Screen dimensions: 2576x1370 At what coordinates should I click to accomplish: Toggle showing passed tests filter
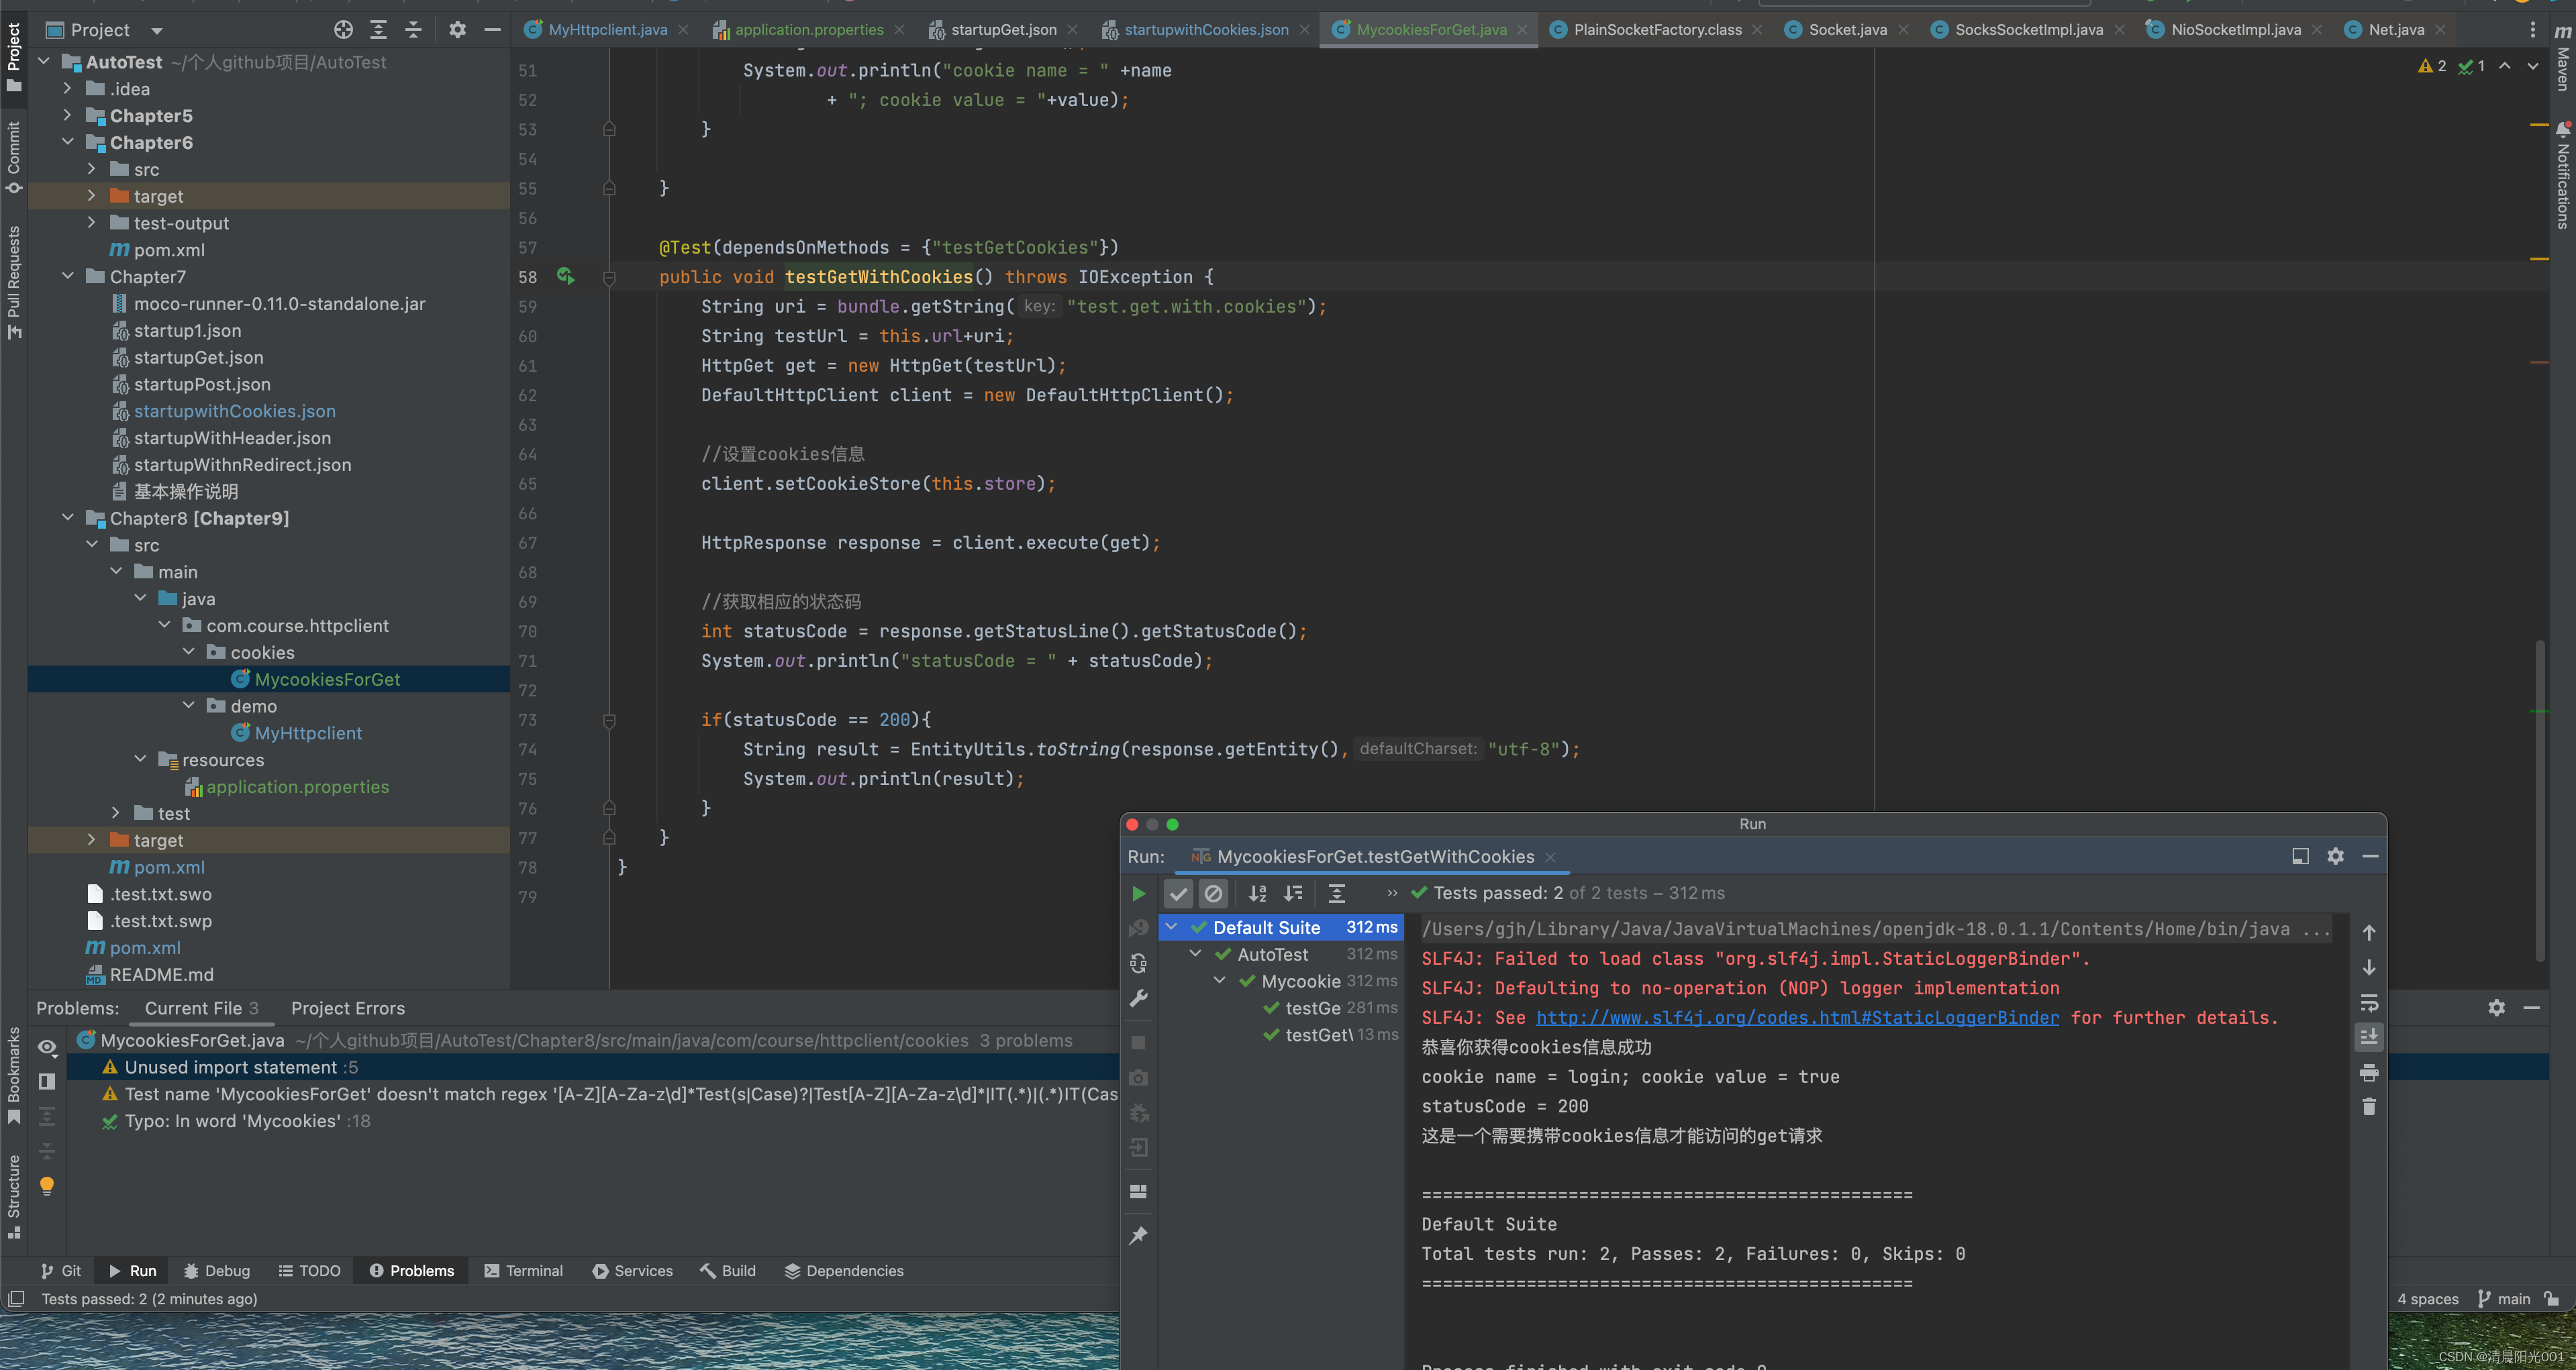tap(1178, 894)
